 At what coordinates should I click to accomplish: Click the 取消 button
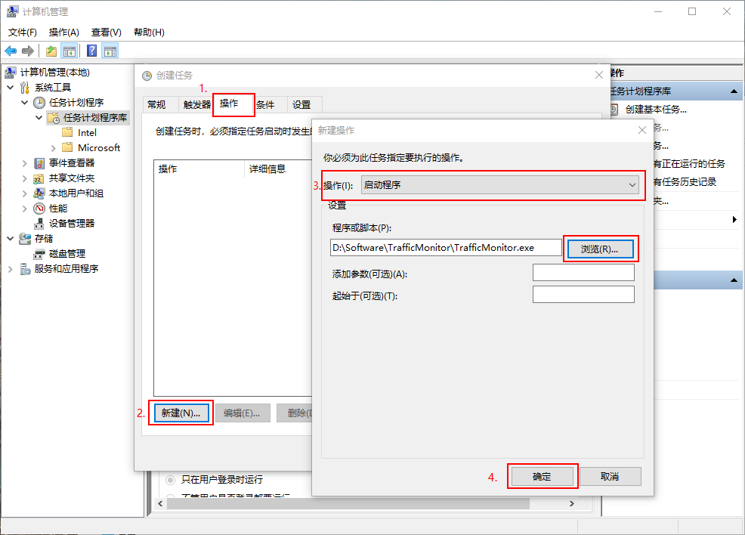click(610, 477)
